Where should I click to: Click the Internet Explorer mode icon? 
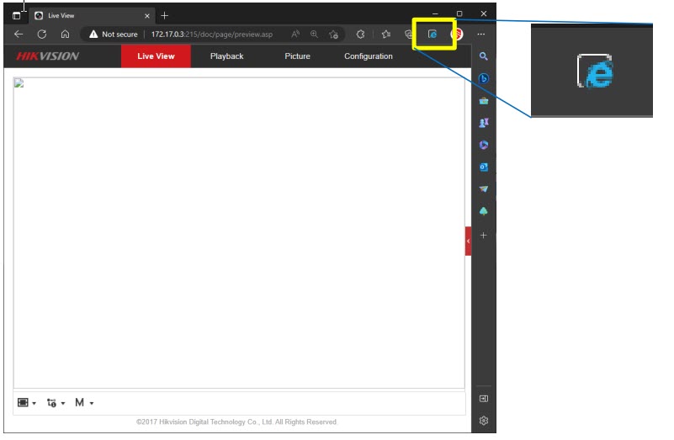point(433,34)
